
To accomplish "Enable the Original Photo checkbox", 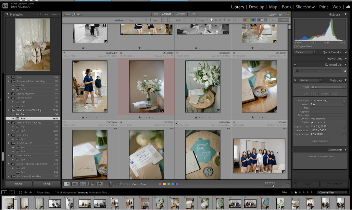I will click(295, 46).
